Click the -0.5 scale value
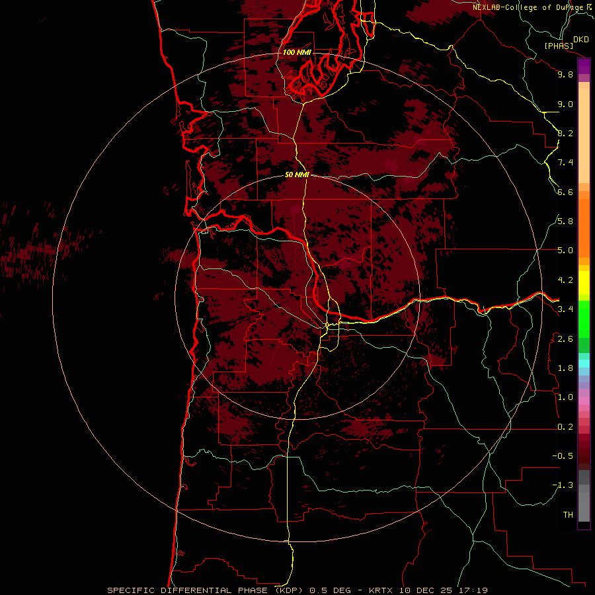This screenshot has height=595, width=595. 563,456
